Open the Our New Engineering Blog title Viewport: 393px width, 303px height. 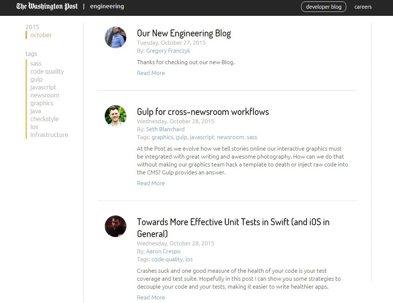184,33
